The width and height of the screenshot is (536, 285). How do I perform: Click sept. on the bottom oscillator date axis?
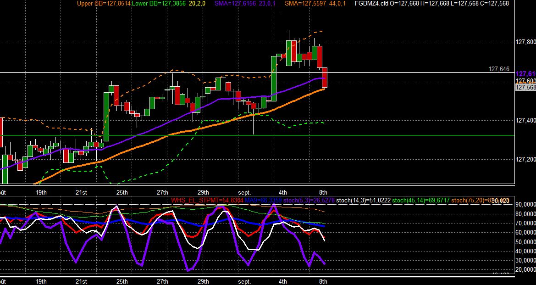pyautogui.click(x=244, y=282)
